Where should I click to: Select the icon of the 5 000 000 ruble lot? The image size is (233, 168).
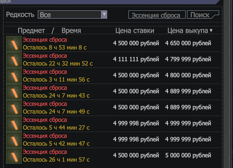point(14,156)
